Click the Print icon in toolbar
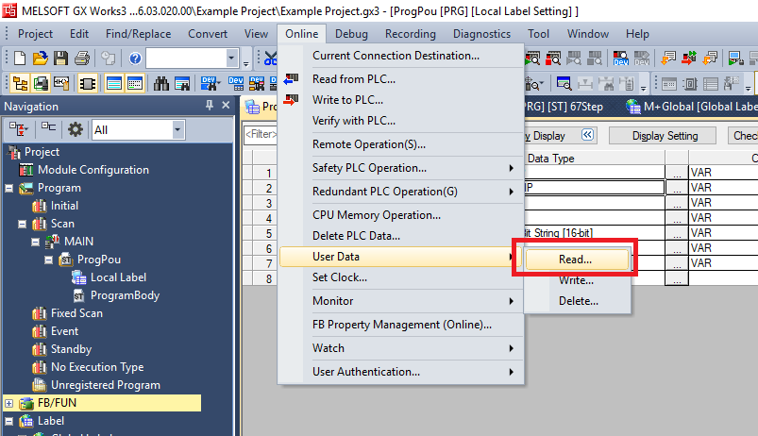This screenshot has width=758, height=436. click(x=83, y=59)
